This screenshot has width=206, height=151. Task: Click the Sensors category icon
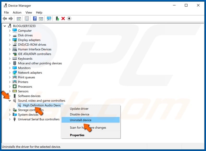point(15,91)
